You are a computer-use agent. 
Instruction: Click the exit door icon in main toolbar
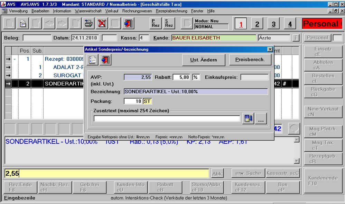tap(128, 24)
